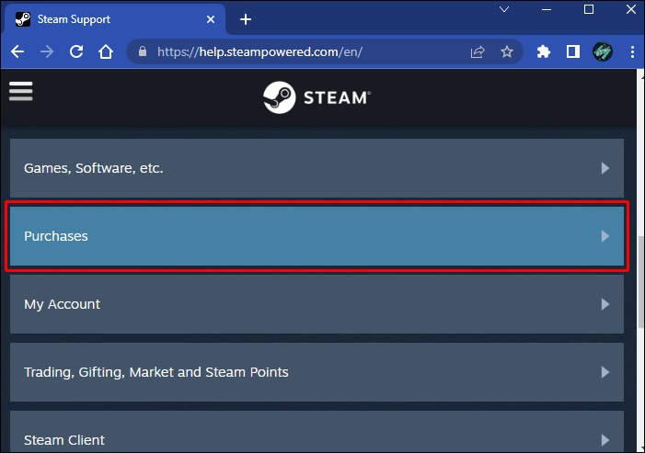Viewport: 645px width, 453px height.
Task: Open the browser profile avatar menu
Action: pos(603,52)
